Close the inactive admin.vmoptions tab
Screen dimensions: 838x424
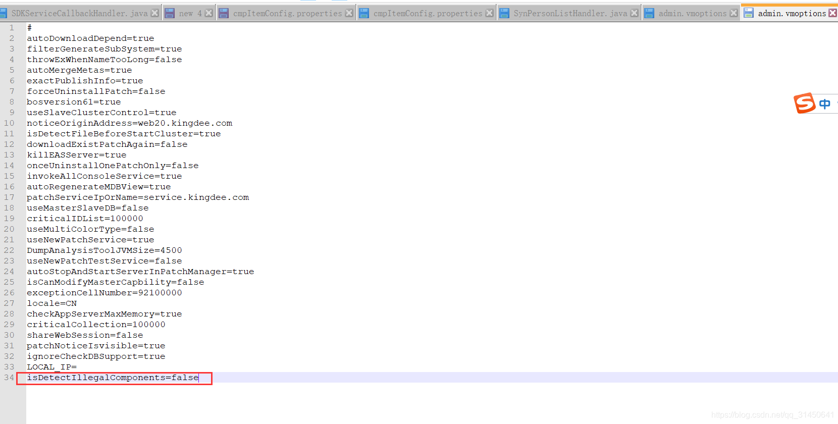point(734,13)
